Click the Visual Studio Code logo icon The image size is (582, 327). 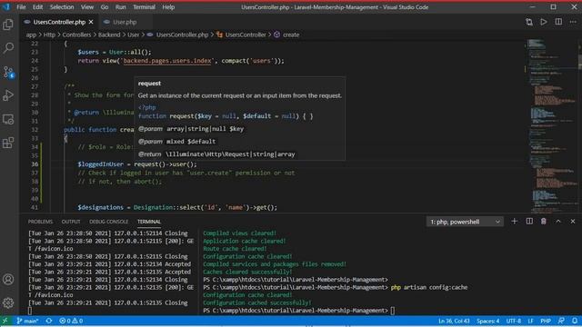6,7
